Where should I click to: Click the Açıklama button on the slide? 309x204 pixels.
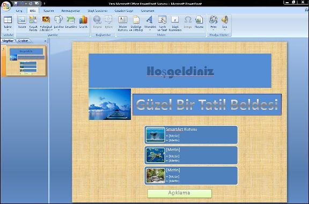click(x=180, y=193)
